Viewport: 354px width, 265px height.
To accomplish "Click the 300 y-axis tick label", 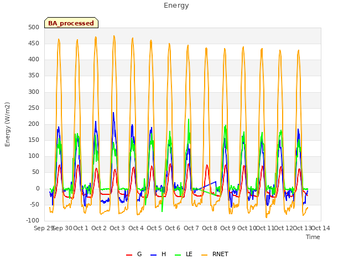I will click(34, 92).
